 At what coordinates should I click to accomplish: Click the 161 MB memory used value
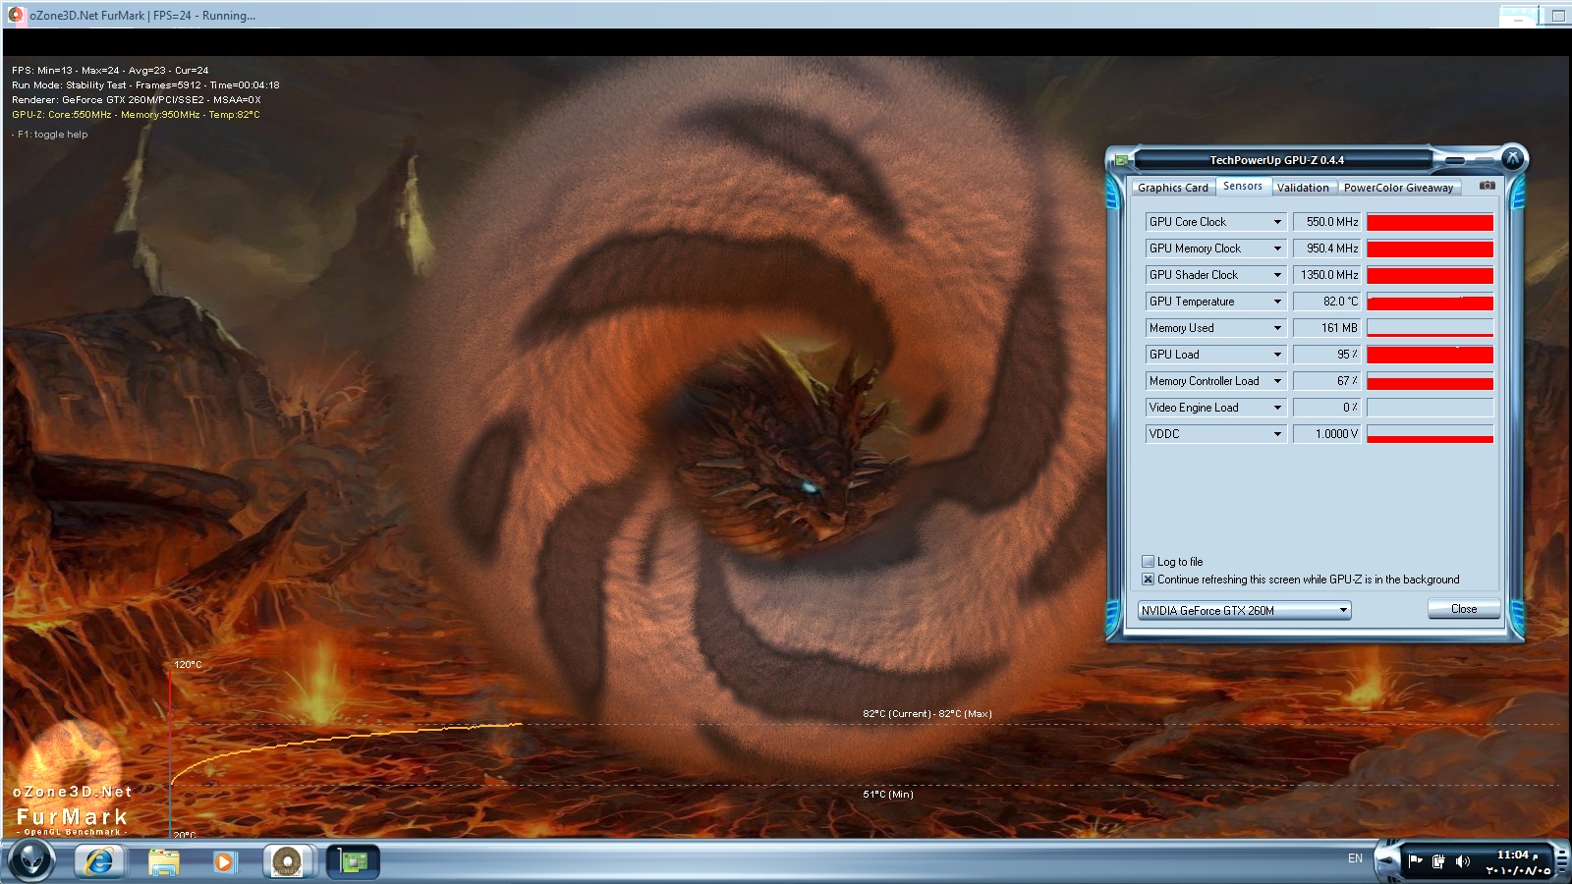(x=1327, y=328)
